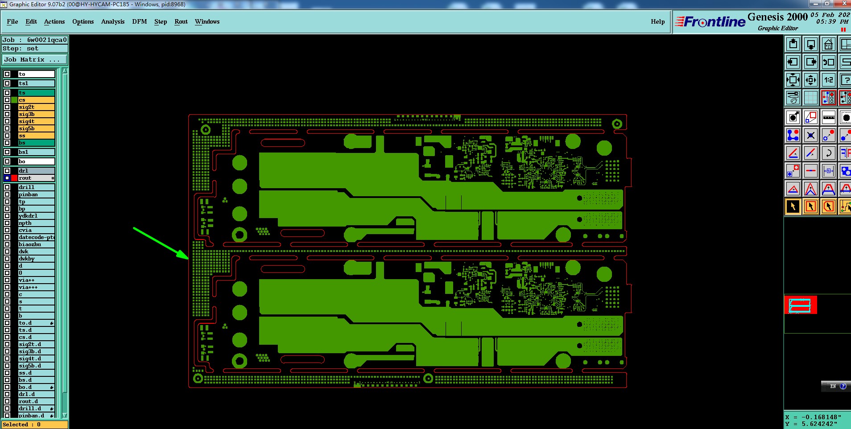Screen dimensions: 851x429
Task: Toggle the display checkbox for layer to
Action: coord(7,74)
